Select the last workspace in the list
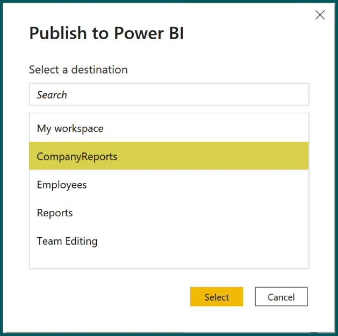The width and height of the screenshot is (338, 336). tap(67, 241)
